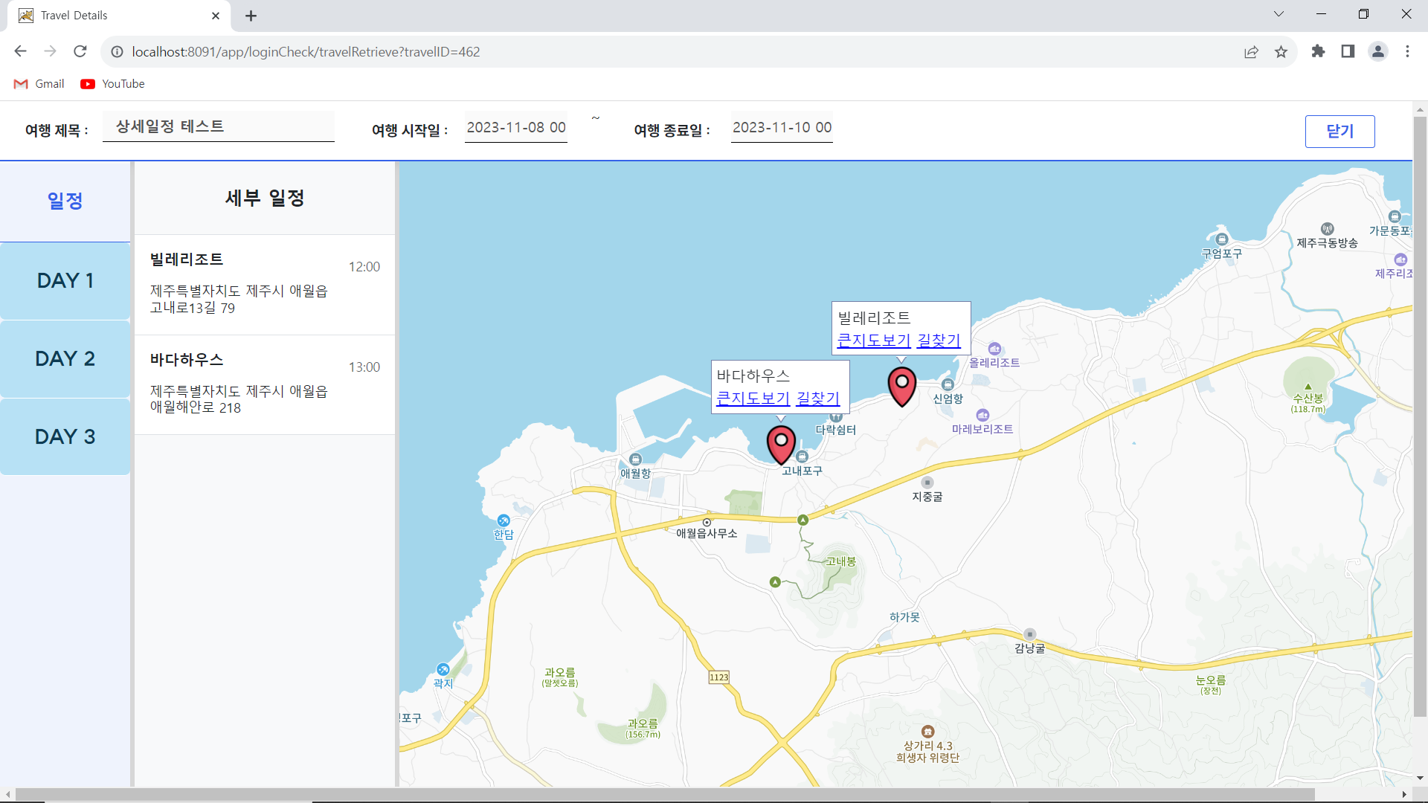Viewport: 1428px width, 803px height.
Task: Click the bookmark star icon in address bar
Action: pos(1281,52)
